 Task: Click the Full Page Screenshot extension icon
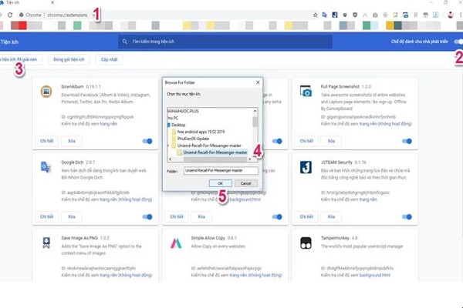306,92
